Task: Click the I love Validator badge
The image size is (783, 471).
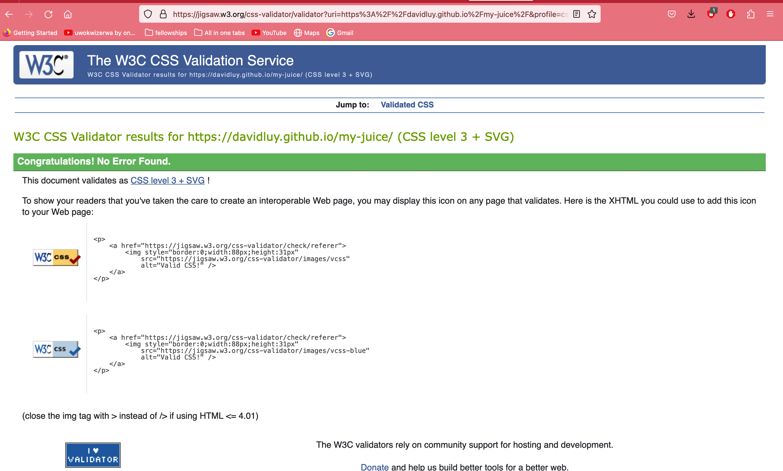Action: (93, 455)
